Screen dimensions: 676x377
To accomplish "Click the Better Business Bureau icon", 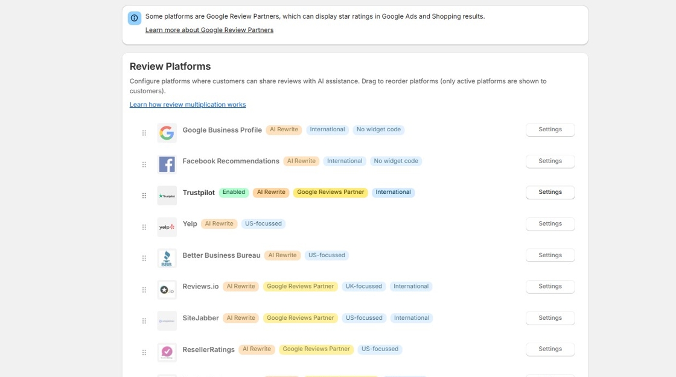I will (x=167, y=257).
